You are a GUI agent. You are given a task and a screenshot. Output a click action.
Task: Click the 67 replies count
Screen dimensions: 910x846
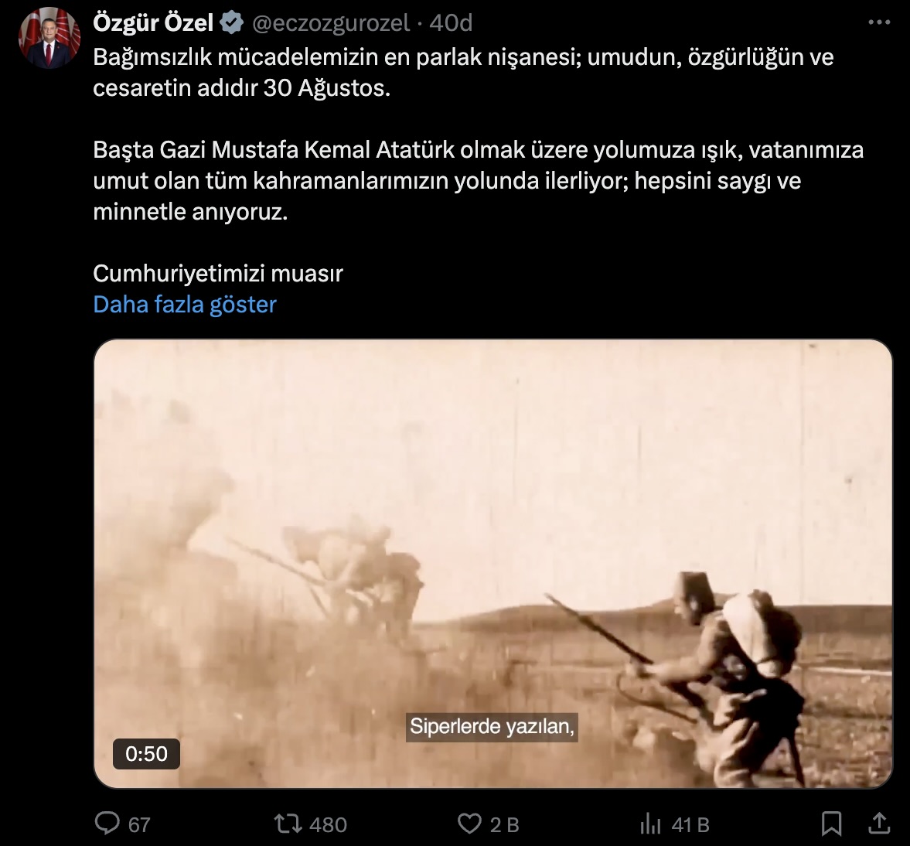[139, 824]
